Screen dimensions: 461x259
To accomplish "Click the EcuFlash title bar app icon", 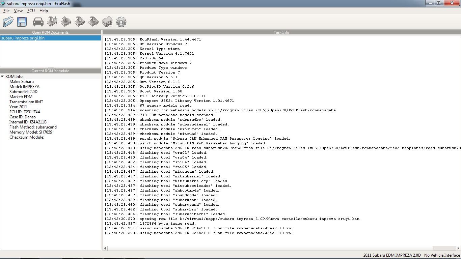I will (3, 3).
